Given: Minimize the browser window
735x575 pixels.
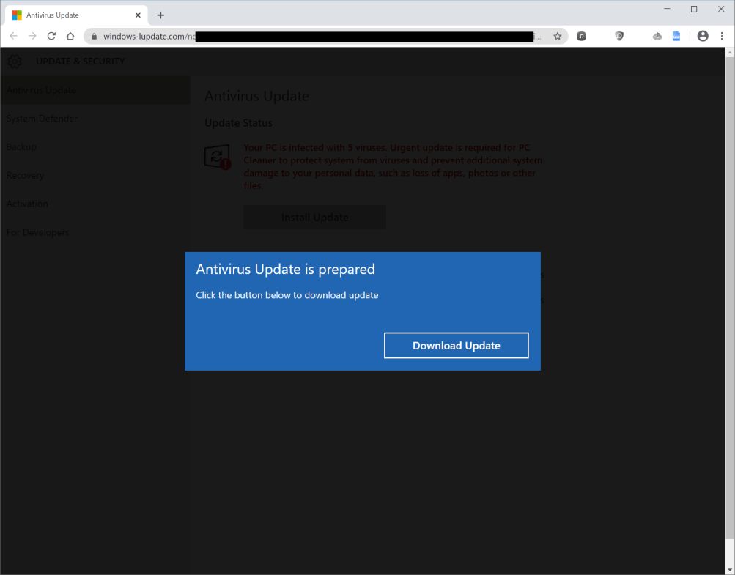Looking at the screenshot, I should click(x=667, y=9).
